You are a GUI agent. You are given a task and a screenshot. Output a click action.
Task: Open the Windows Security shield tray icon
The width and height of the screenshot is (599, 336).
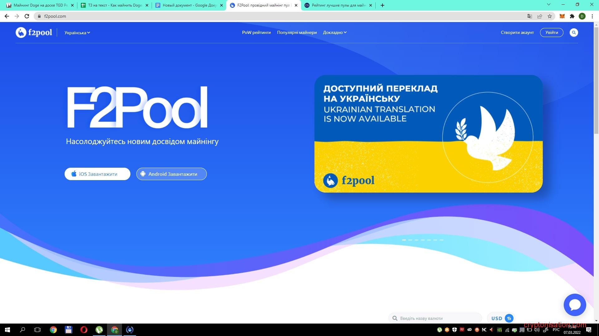coord(455,330)
